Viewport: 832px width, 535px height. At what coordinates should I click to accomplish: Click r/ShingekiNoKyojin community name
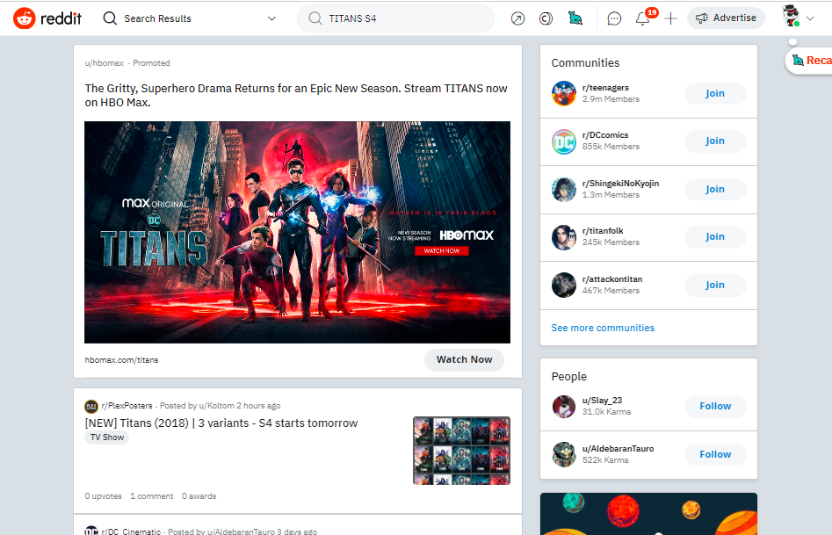(621, 184)
